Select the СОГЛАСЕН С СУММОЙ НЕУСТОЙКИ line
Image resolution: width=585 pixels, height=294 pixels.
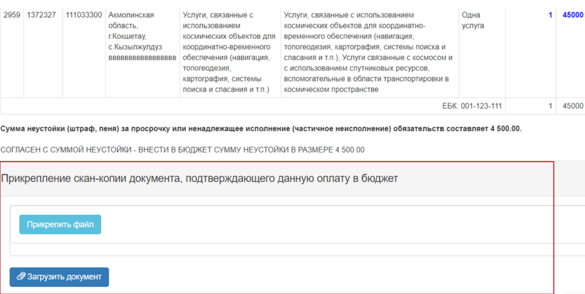tap(182, 150)
